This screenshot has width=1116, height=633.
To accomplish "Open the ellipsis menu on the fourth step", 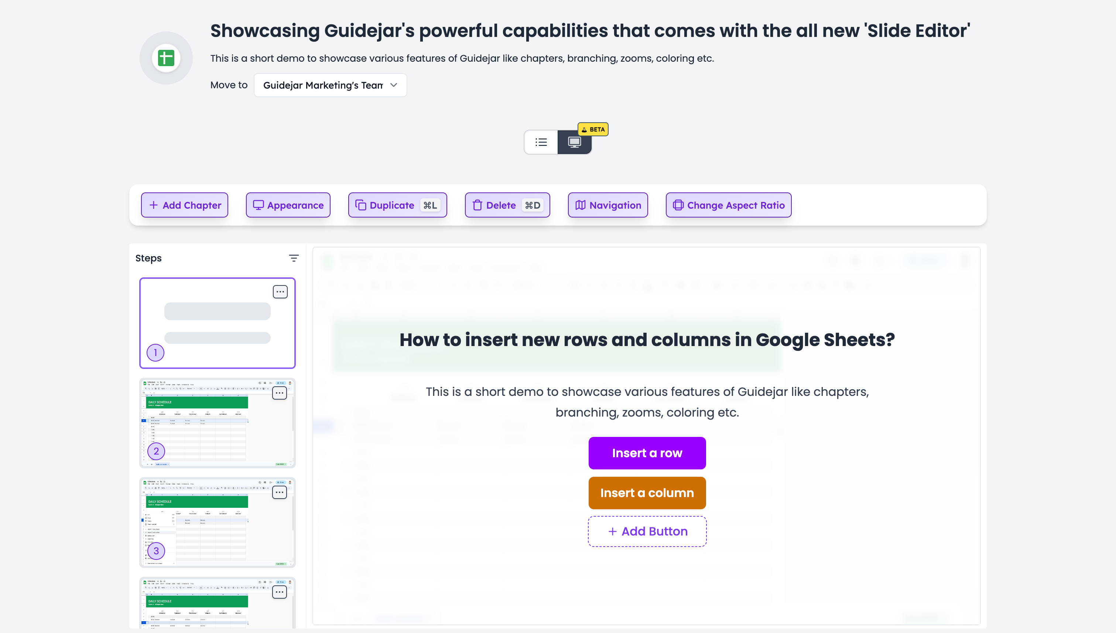I will (x=279, y=592).
